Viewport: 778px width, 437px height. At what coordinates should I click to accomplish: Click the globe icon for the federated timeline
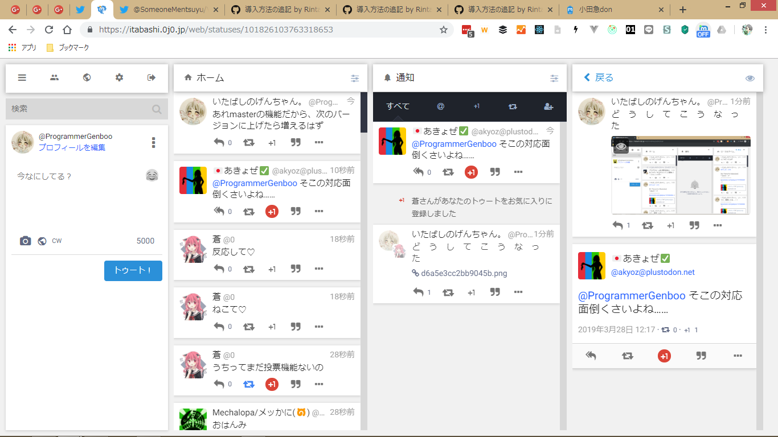[87, 78]
